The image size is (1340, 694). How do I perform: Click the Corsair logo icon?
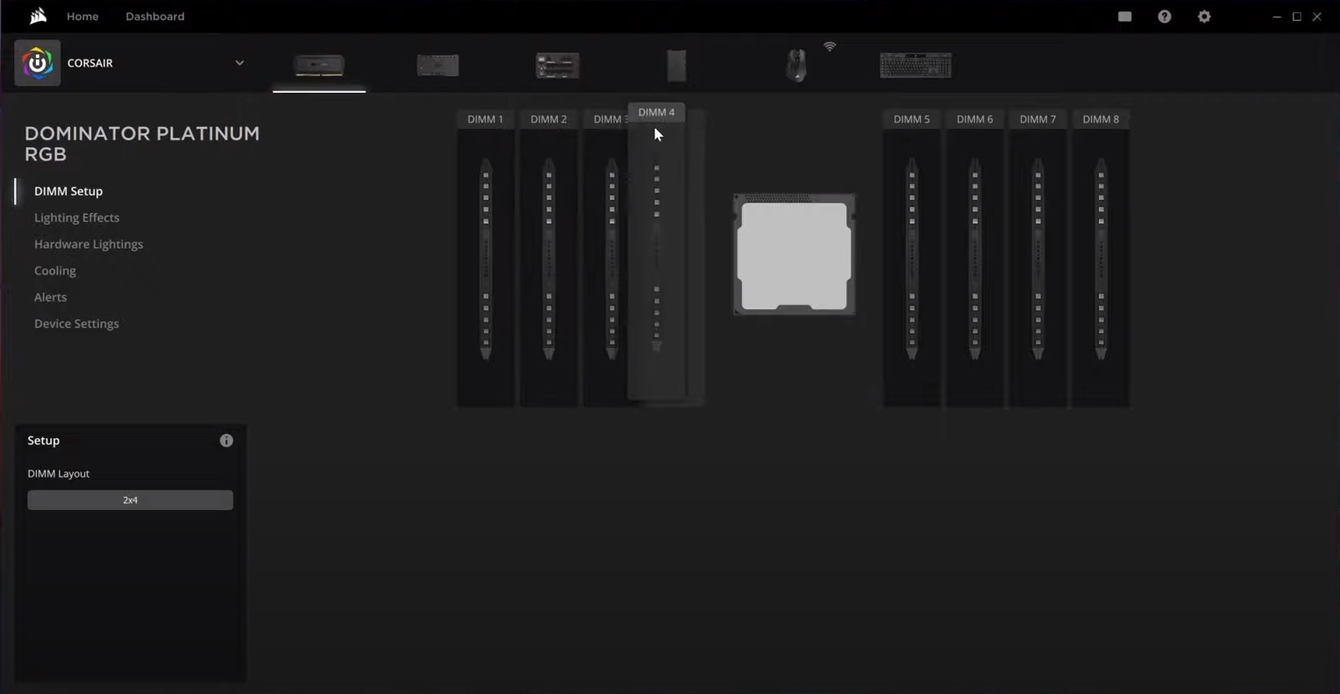(37, 62)
